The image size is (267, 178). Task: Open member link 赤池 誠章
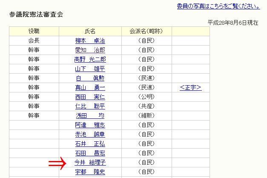pyautogui.click(x=90, y=135)
